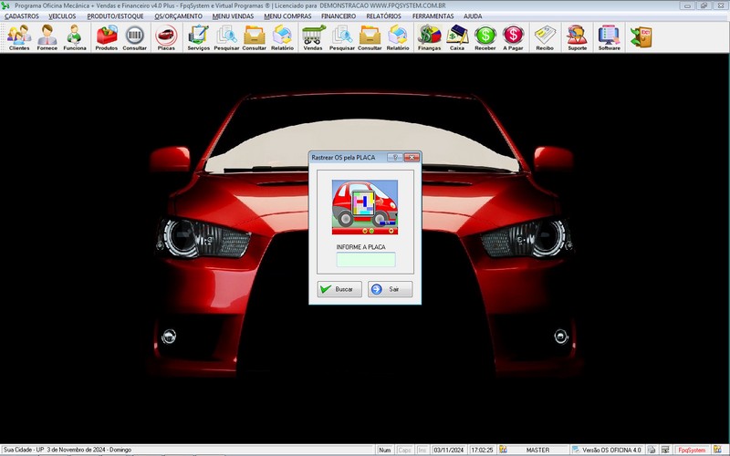Click the Buscar button in dialog
This screenshot has height=456, width=730.
point(339,289)
